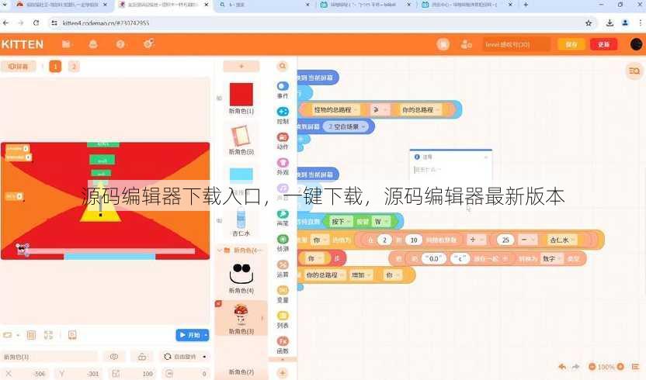Open the 侦测 (sensing) block category
The image size is (646, 380).
click(283, 243)
